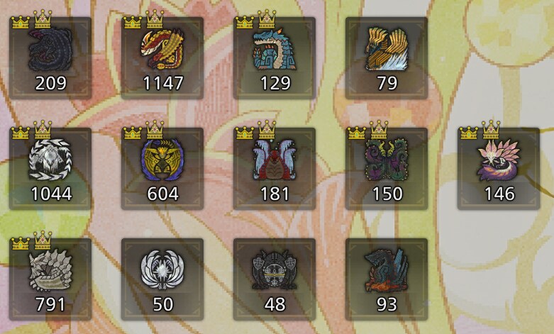
Task: Choose the white flower-like monster icon with 50
Action: pos(162,270)
